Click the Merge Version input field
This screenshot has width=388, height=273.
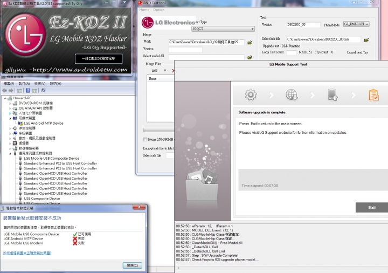(185, 50)
